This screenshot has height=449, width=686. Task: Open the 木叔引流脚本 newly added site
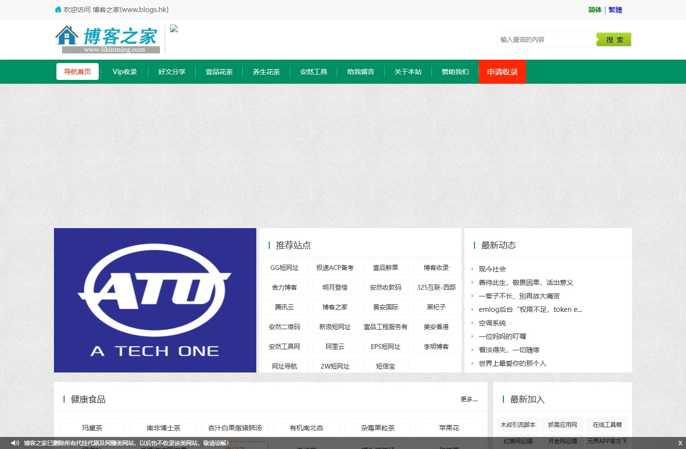518,425
